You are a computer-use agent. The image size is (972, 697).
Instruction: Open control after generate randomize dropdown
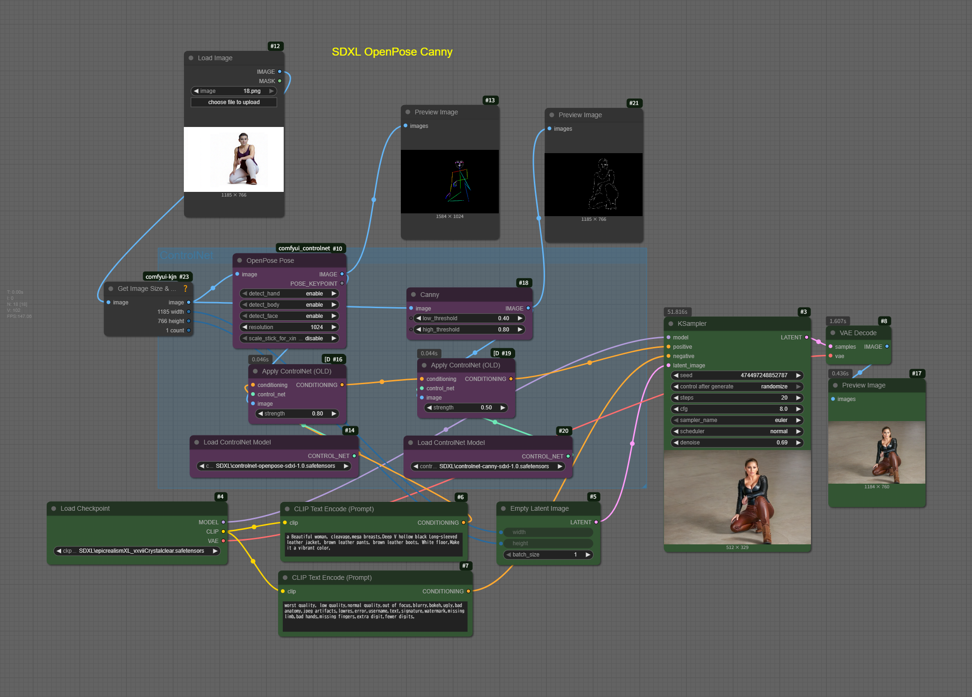[737, 387]
